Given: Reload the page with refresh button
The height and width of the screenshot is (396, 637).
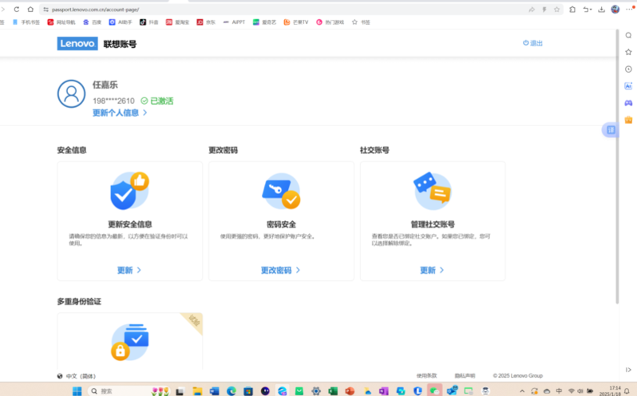Looking at the screenshot, I should (17, 10).
